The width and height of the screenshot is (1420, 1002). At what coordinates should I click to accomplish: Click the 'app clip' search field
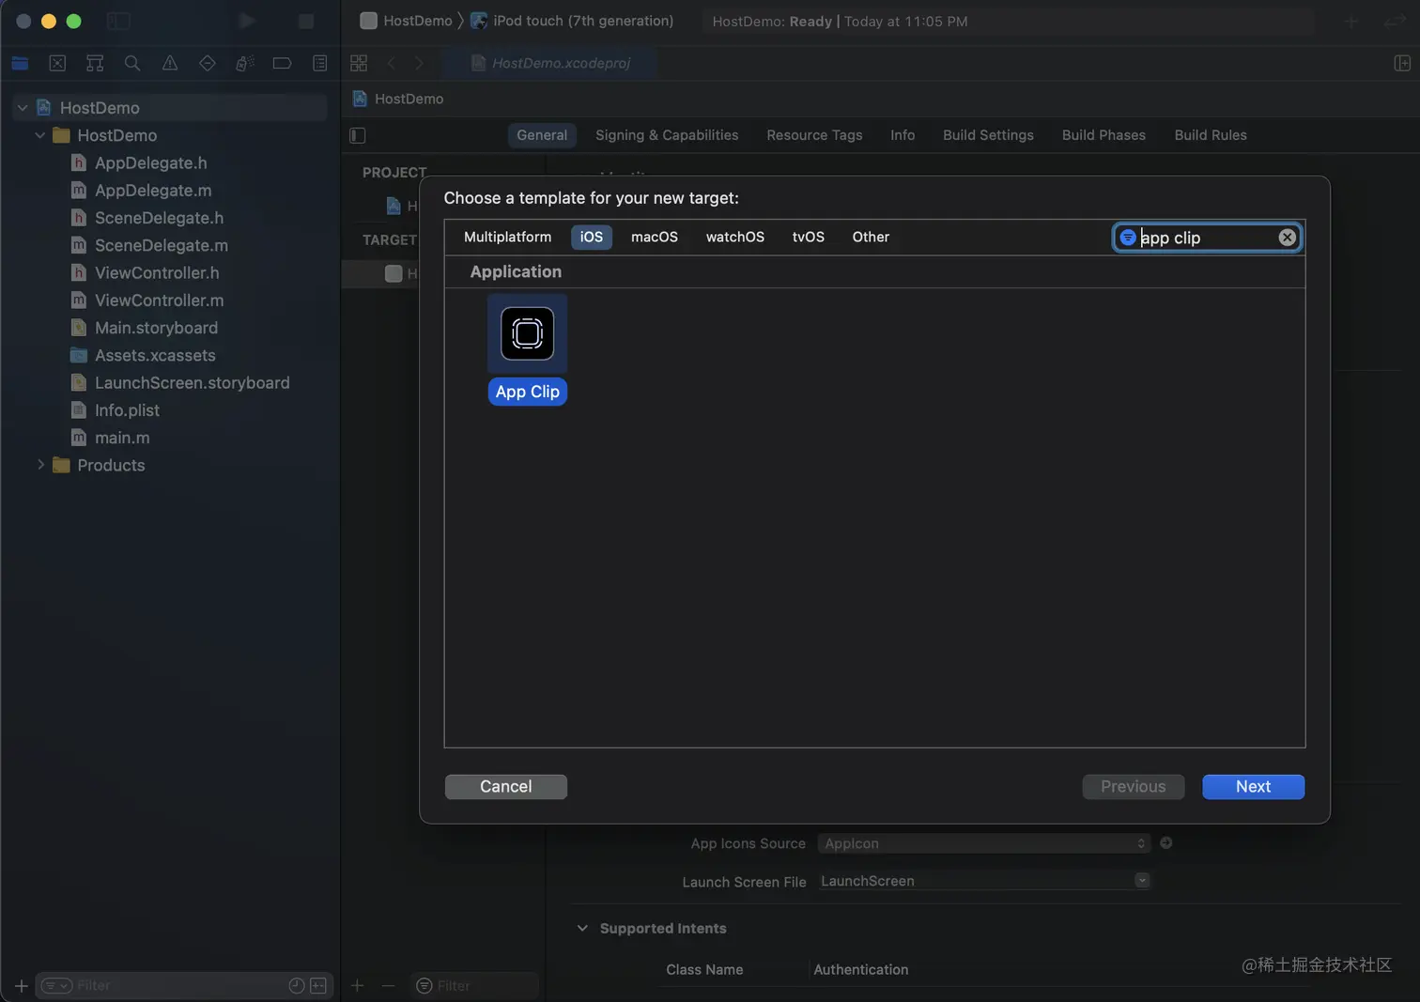pos(1207,238)
